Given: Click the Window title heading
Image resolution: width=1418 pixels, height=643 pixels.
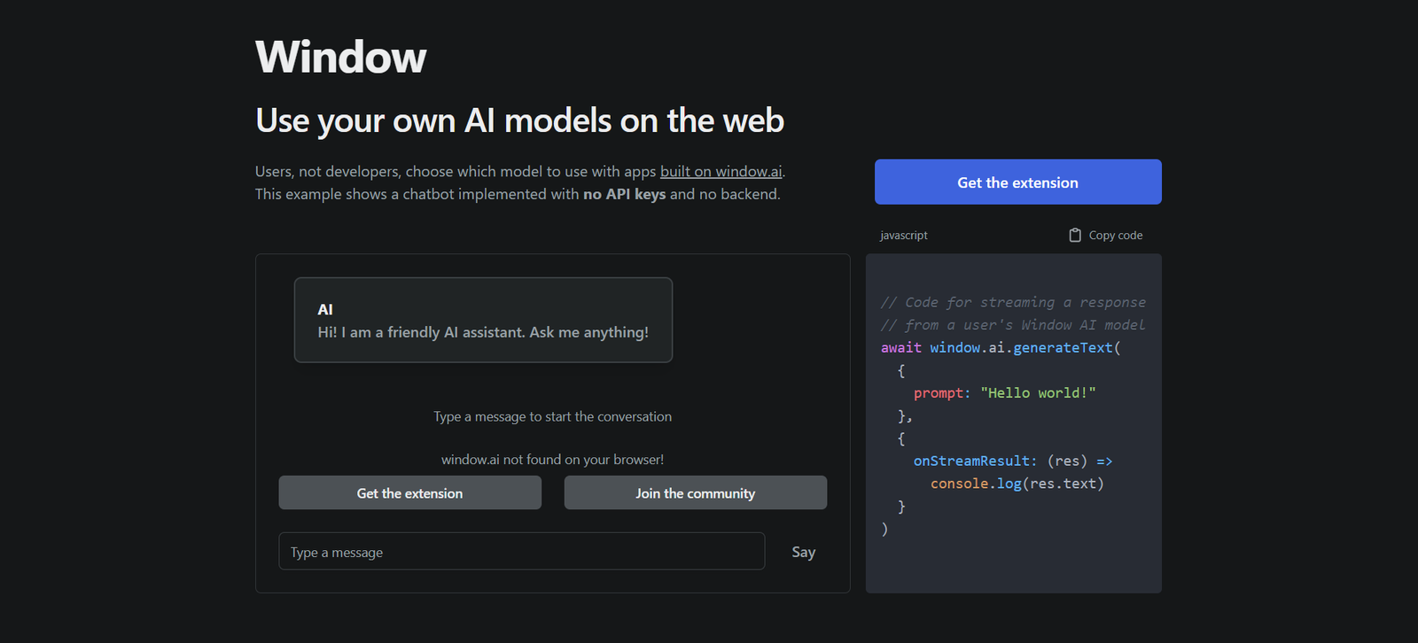Looking at the screenshot, I should (x=340, y=58).
